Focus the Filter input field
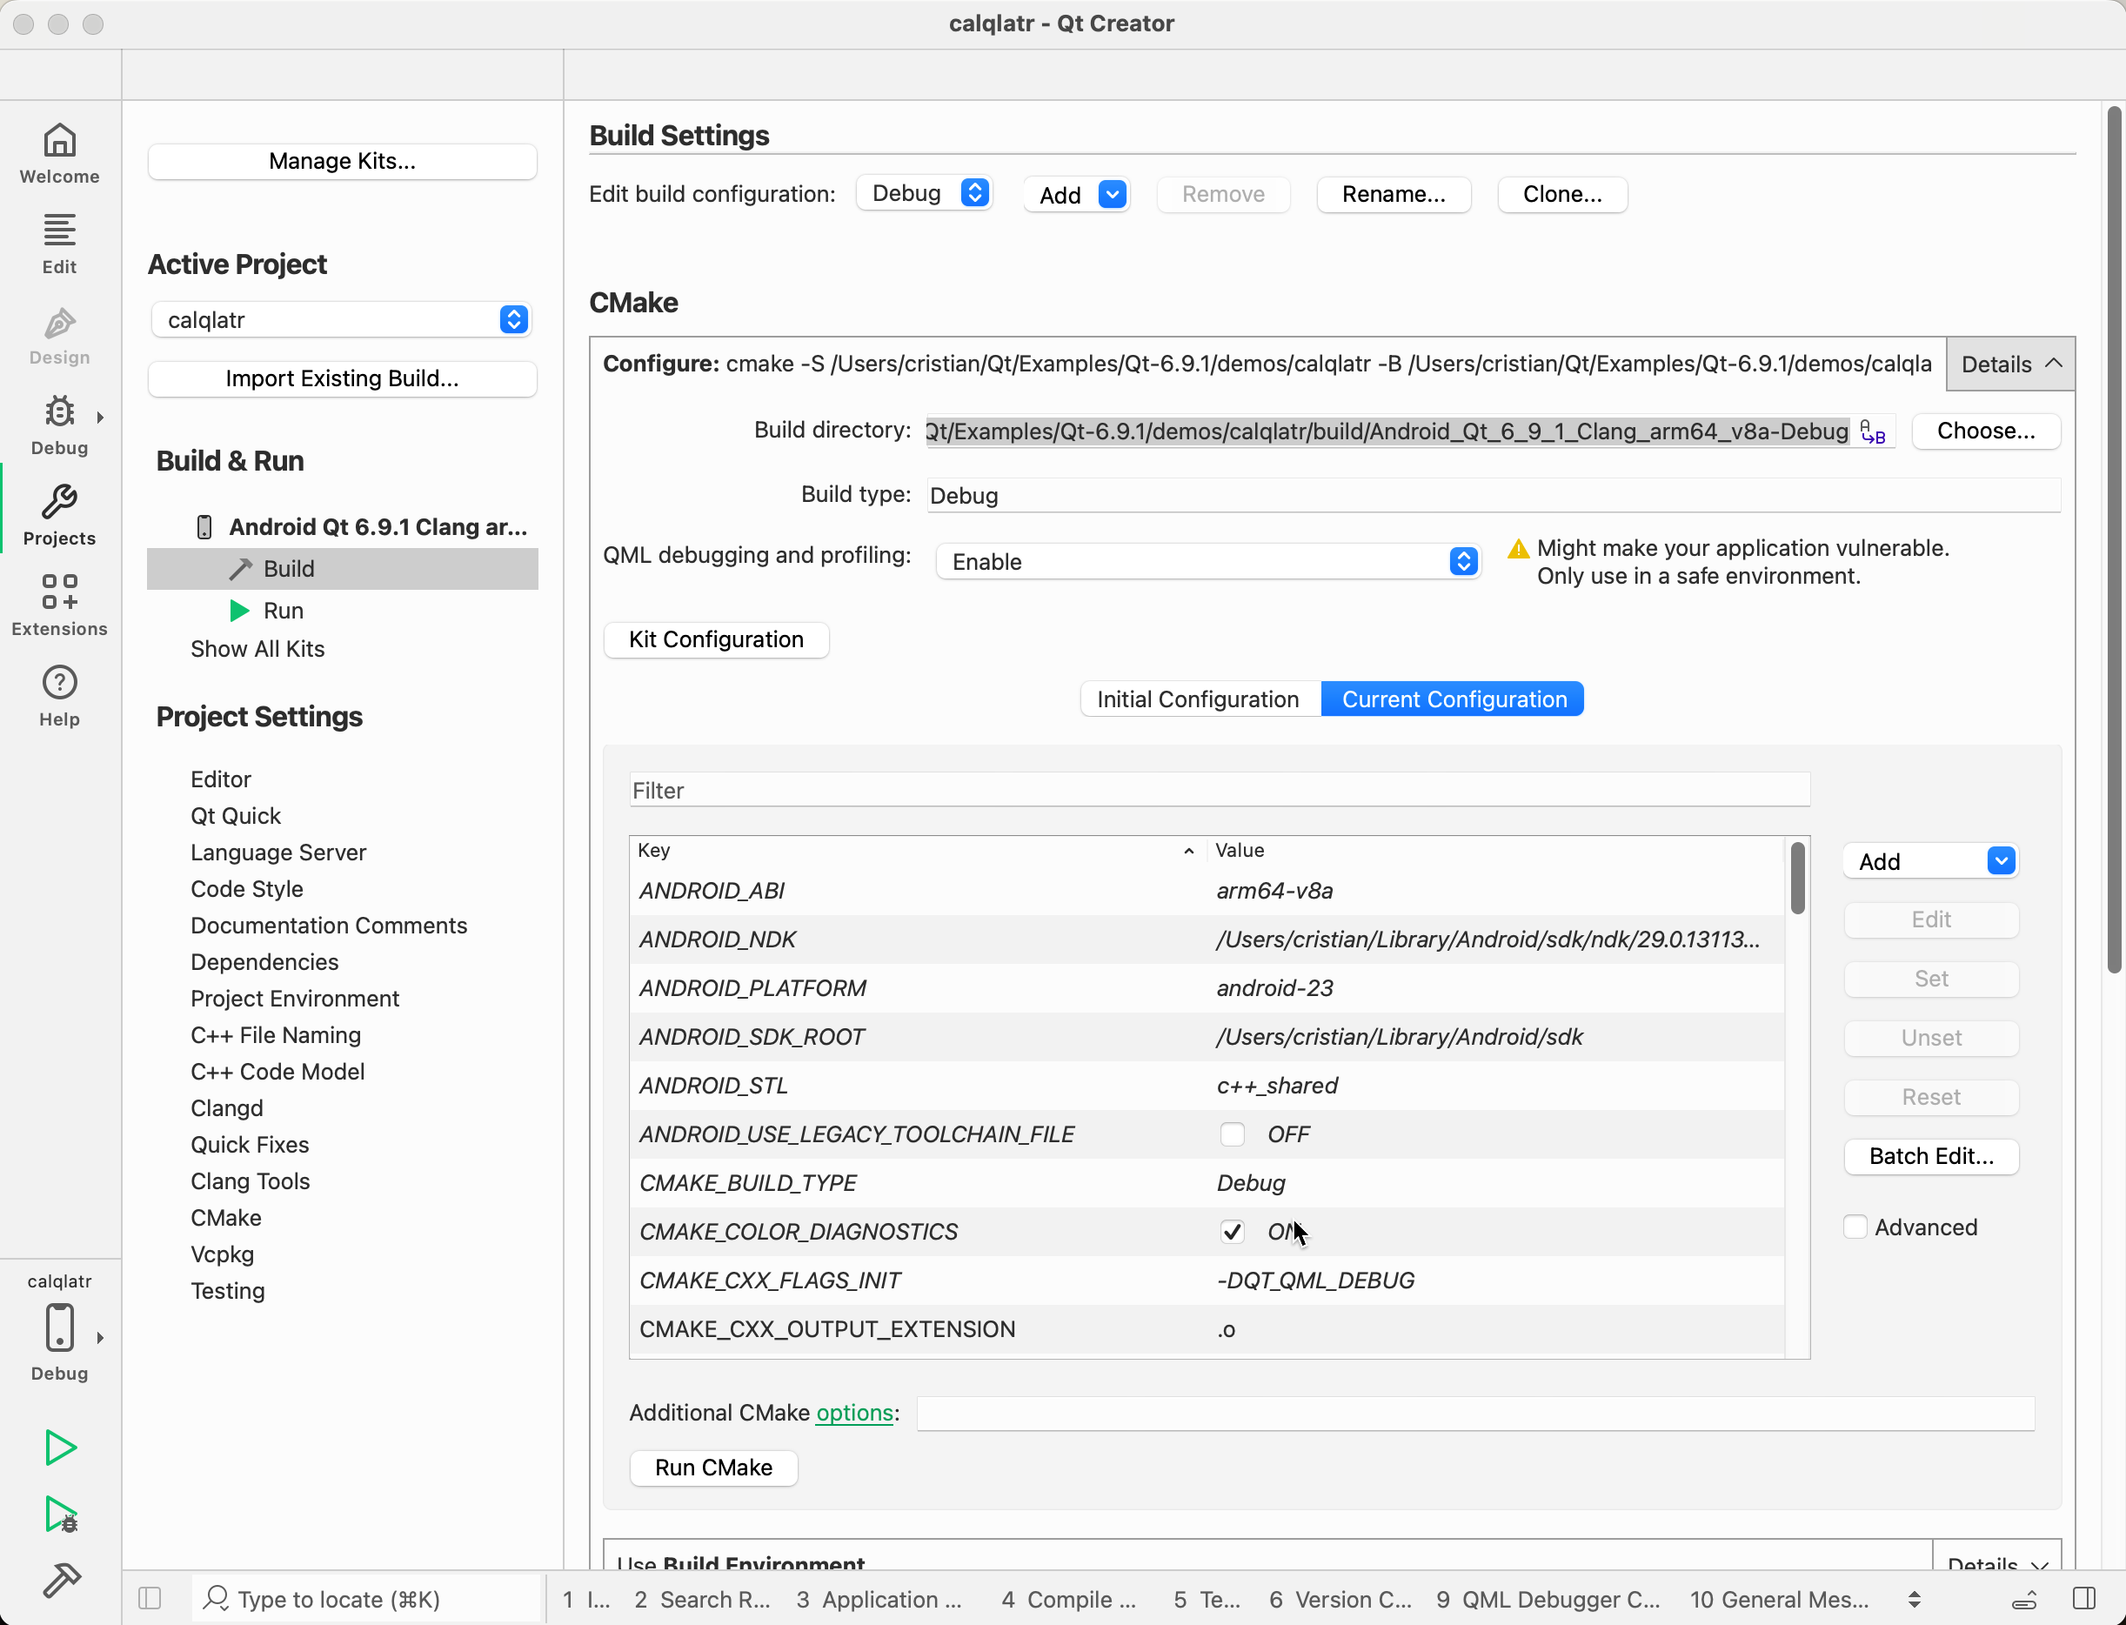The height and width of the screenshot is (1625, 2126). (x=1219, y=790)
